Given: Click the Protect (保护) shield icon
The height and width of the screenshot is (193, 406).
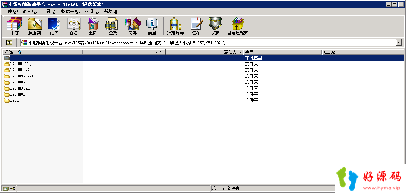Looking at the screenshot, I should [215, 26].
